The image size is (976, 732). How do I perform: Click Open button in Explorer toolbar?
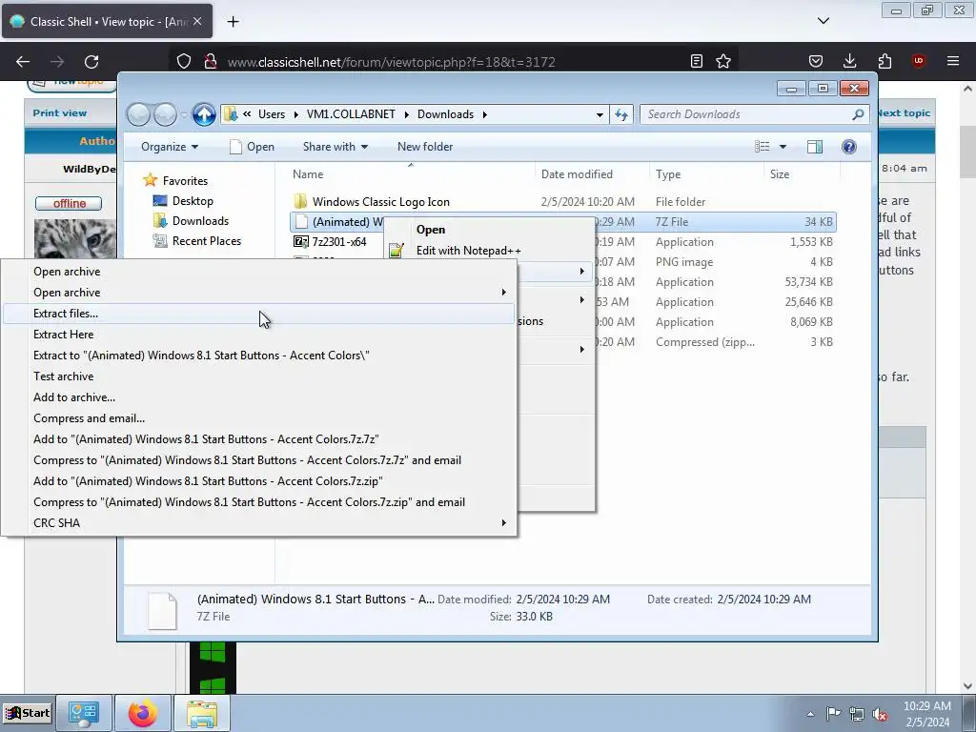click(252, 147)
